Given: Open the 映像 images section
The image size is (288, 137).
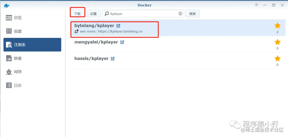Looking at the screenshot, I should click(32, 58).
